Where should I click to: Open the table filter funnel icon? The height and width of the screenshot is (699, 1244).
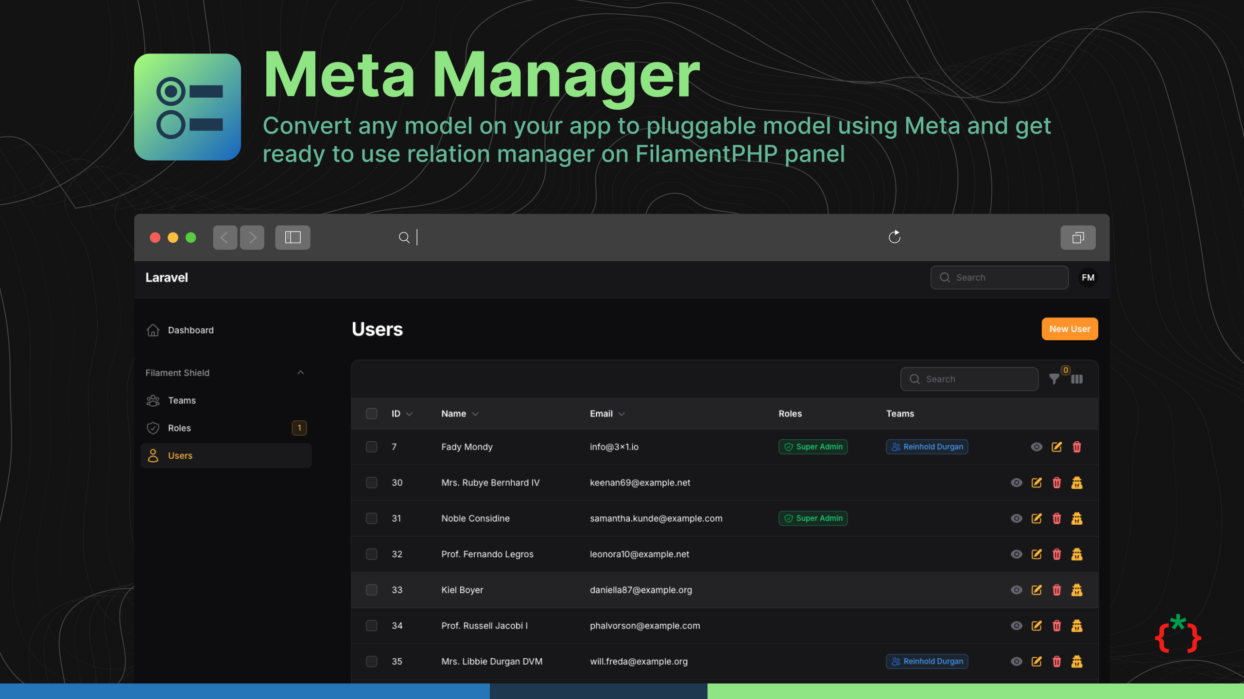click(x=1054, y=379)
